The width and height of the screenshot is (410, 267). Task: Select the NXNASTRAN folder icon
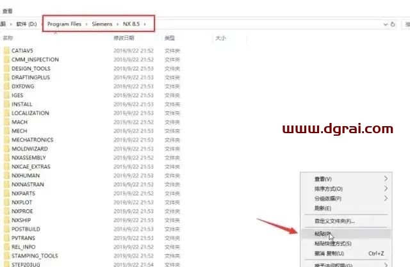pos(7,184)
